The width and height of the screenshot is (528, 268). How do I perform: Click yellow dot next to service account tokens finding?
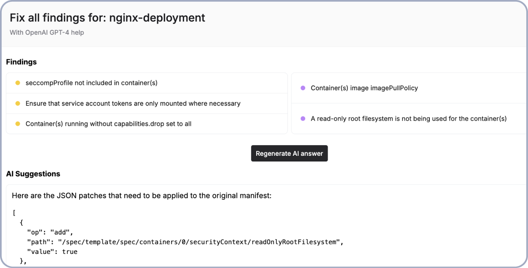tap(18, 103)
